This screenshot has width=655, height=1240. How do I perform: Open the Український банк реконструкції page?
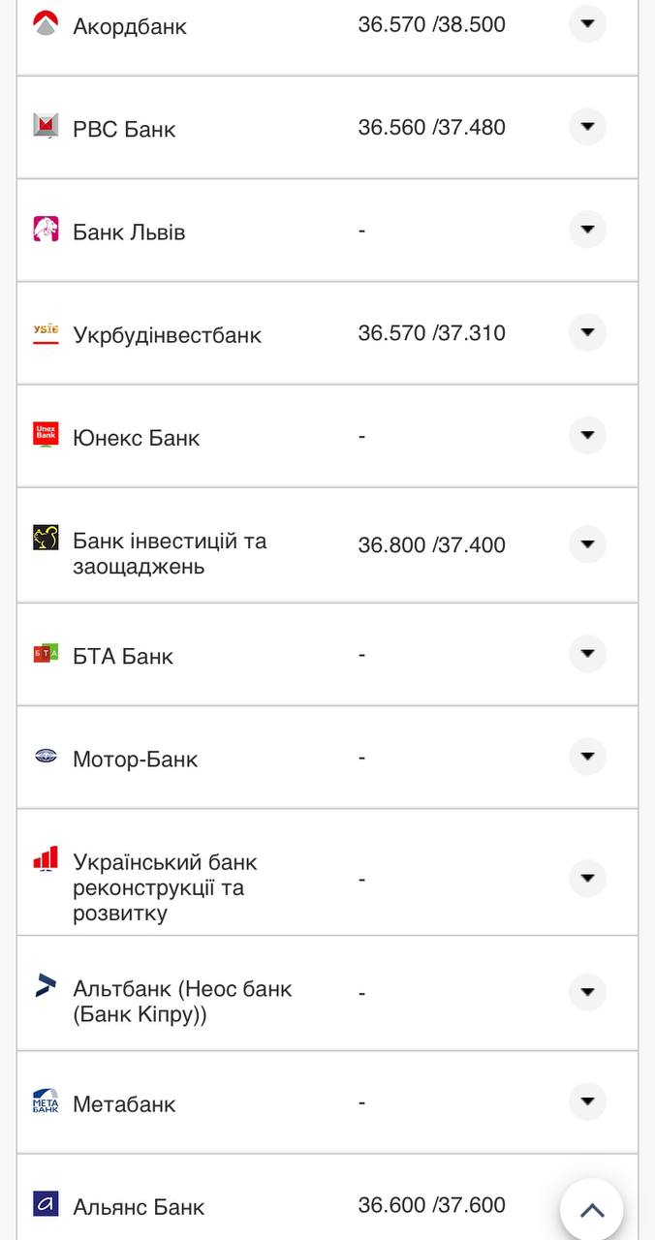(x=164, y=878)
